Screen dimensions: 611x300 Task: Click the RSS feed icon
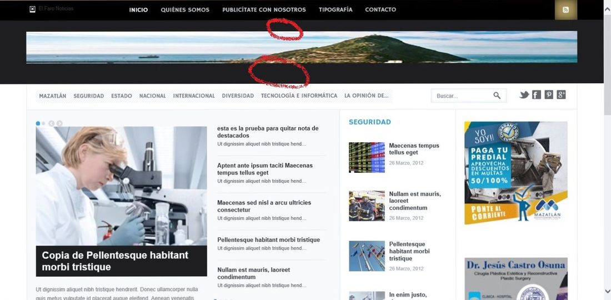pyautogui.click(x=565, y=10)
